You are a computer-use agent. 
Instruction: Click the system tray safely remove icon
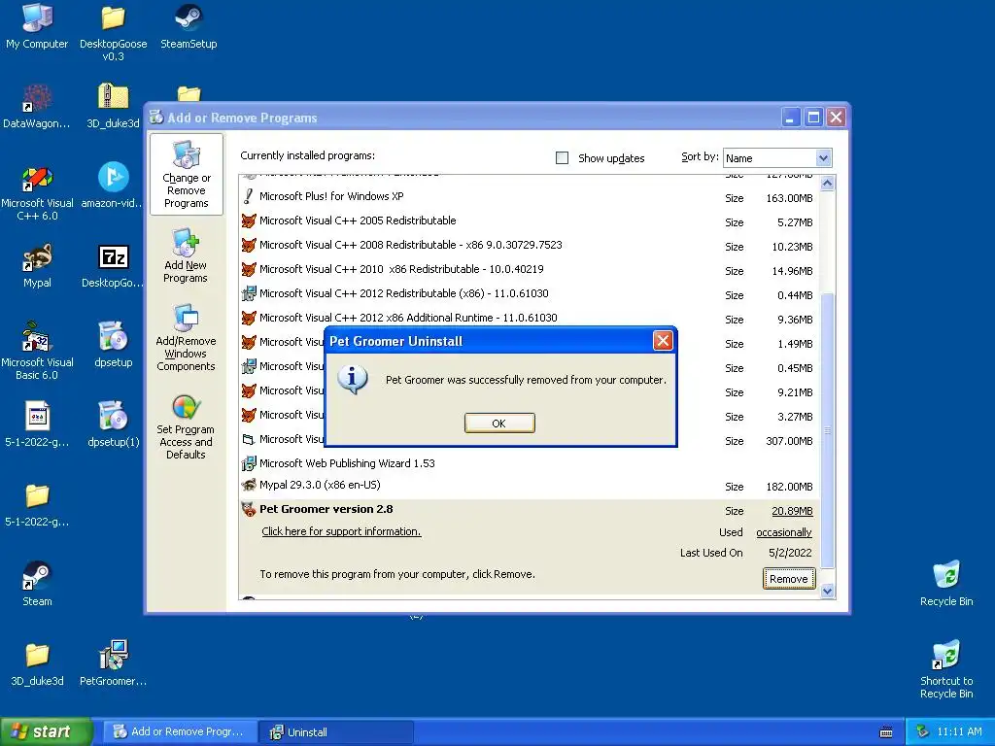(x=923, y=731)
